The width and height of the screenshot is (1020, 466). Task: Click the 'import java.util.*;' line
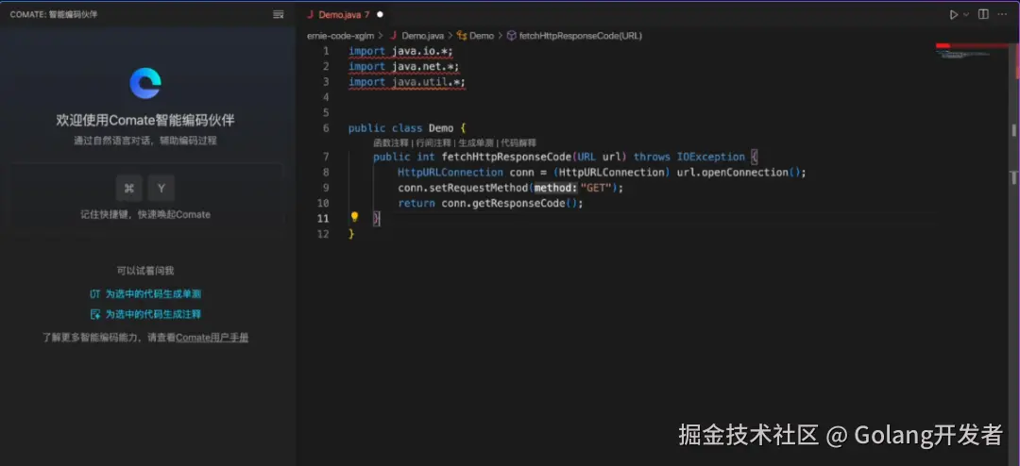pyautogui.click(x=407, y=82)
